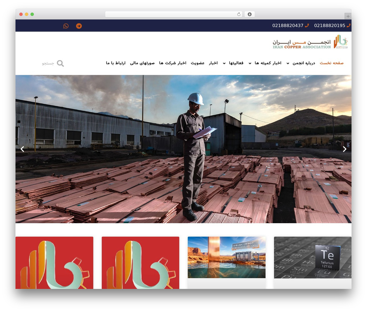Screen dimensions: 367x311
Task: Click phone icon beside 02188820195
Action: [349, 26]
